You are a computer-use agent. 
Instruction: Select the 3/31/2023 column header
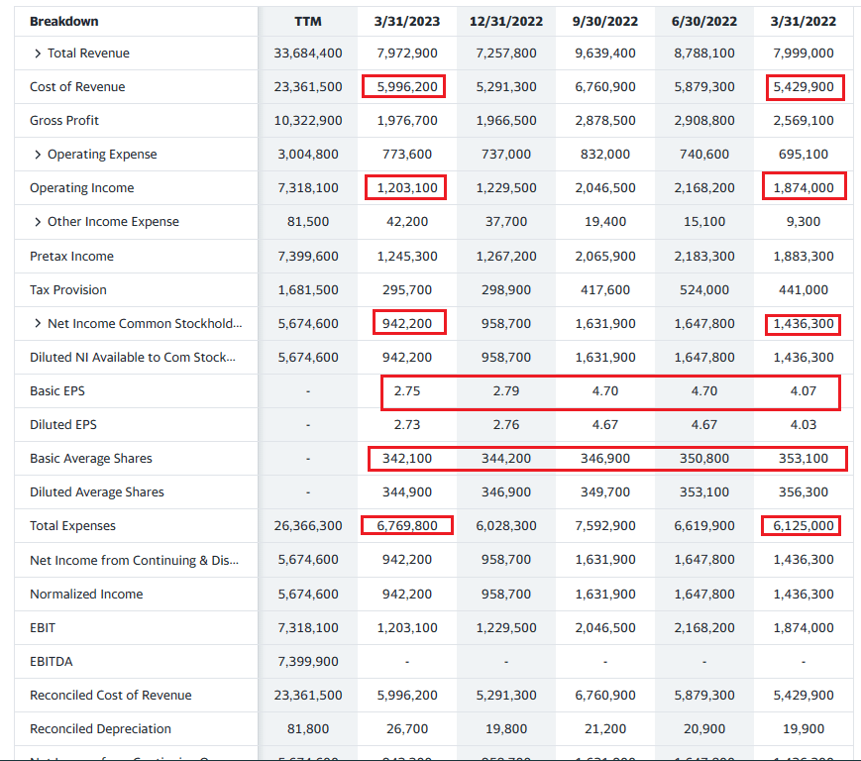[x=406, y=21]
